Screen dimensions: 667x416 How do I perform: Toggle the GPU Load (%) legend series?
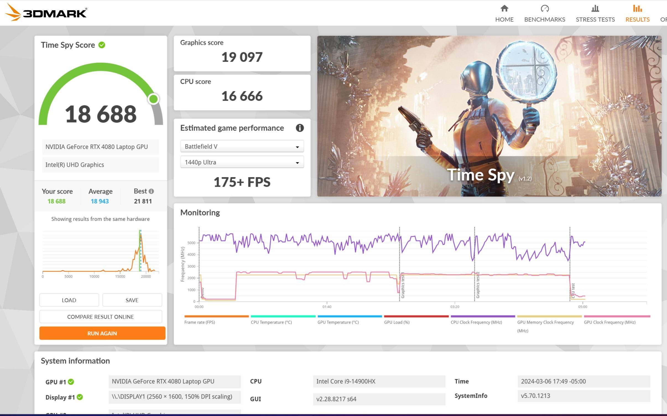tap(397, 322)
